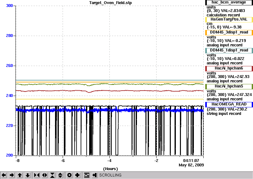
Task: Click the auto-scroll arrow-to-bar icon
Action: (x=95, y=175)
